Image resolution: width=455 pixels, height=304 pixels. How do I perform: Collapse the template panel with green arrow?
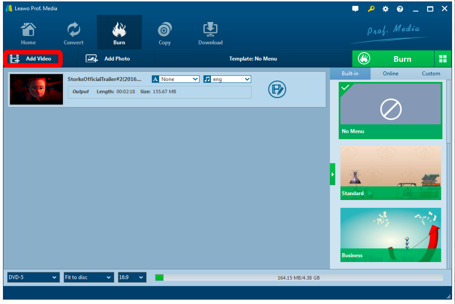point(332,174)
